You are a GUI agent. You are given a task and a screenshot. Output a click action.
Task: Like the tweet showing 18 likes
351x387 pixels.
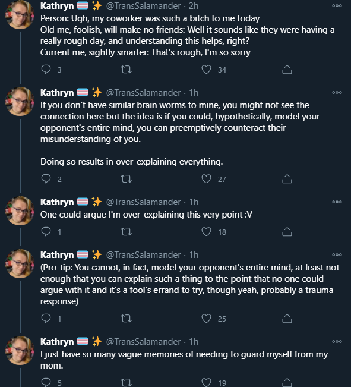(x=206, y=232)
